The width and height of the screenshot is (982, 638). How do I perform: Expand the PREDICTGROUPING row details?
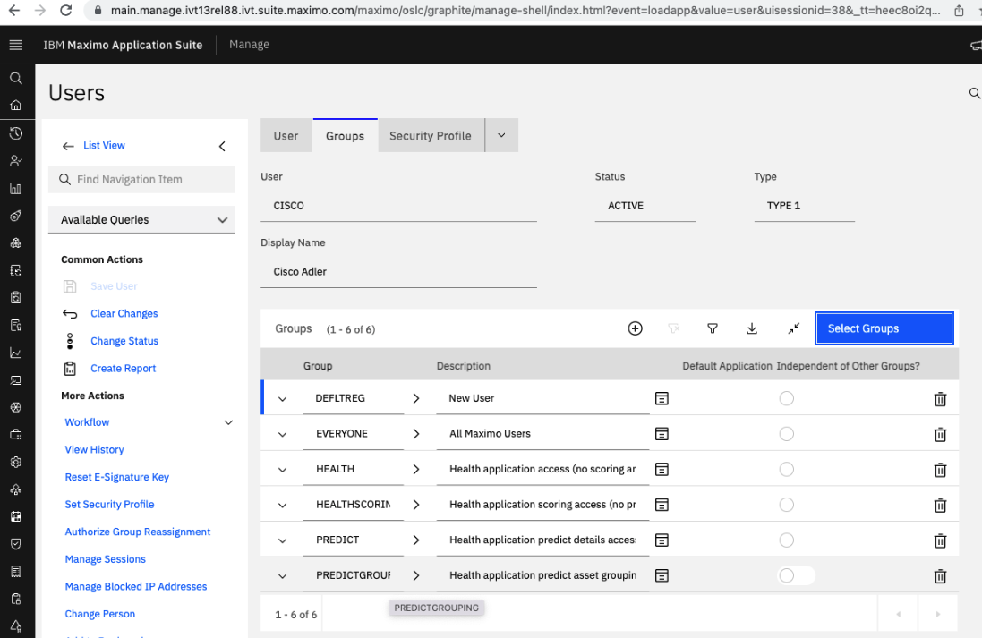(x=283, y=576)
